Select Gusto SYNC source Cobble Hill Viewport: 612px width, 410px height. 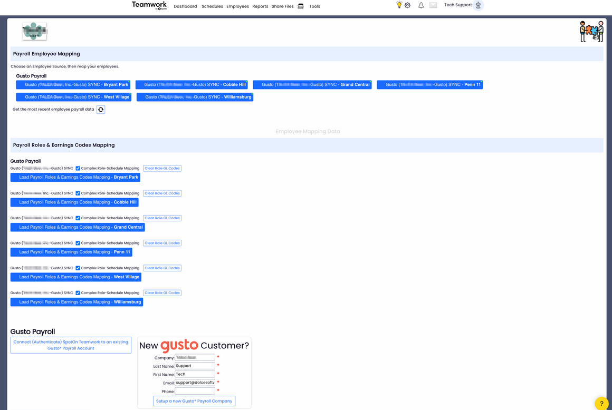192,84
